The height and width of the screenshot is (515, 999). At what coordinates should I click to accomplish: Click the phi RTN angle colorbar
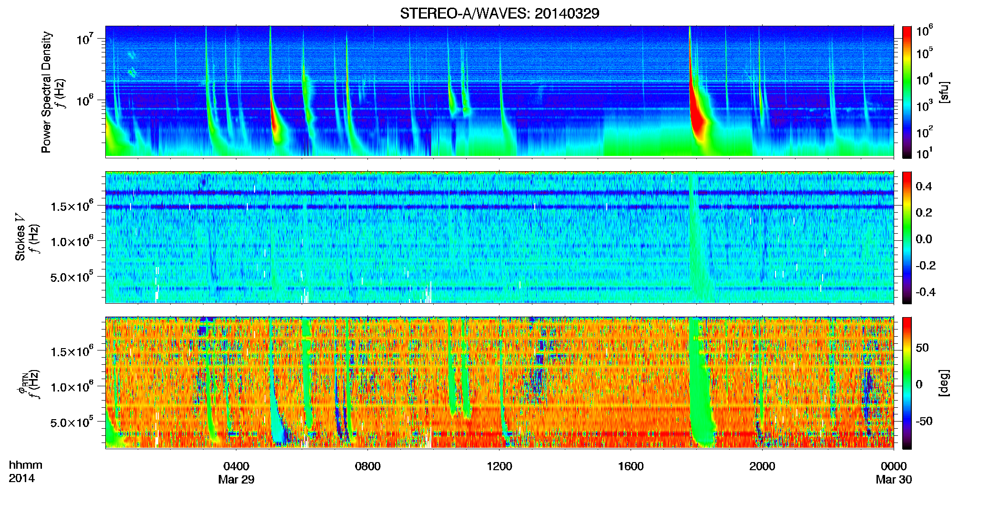pyautogui.click(x=907, y=383)
